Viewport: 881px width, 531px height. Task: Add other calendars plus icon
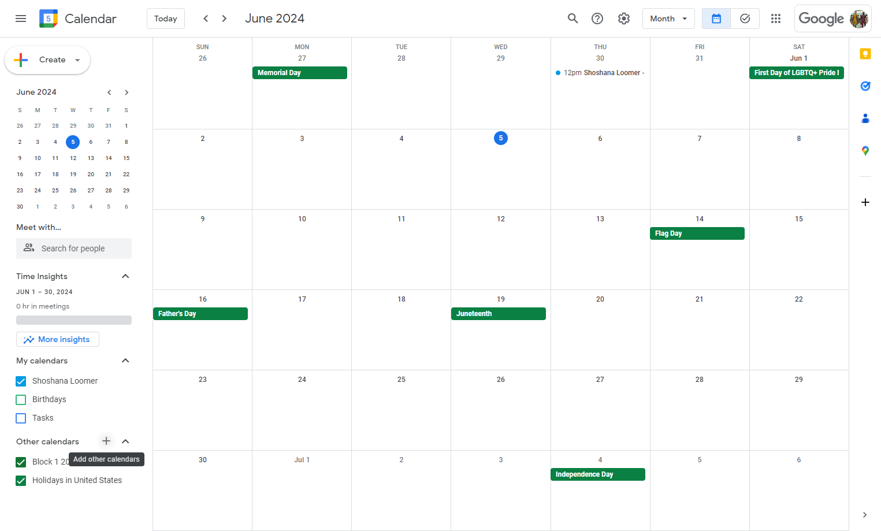(x=106, y=441)
